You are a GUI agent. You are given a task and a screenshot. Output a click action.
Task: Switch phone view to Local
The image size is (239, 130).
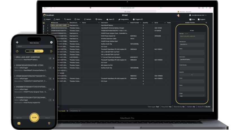[x=38, y=51]
